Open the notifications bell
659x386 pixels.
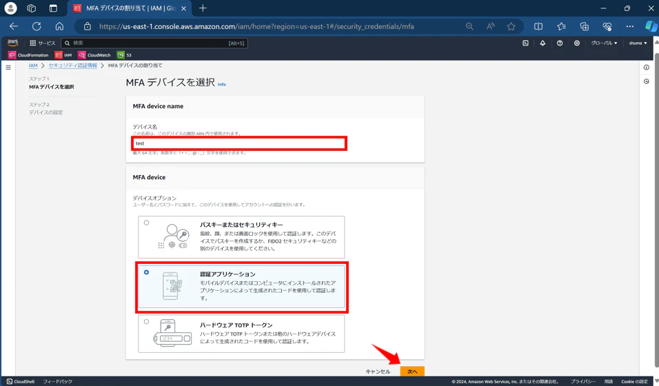pyautogui.click(x=543, y=43)
